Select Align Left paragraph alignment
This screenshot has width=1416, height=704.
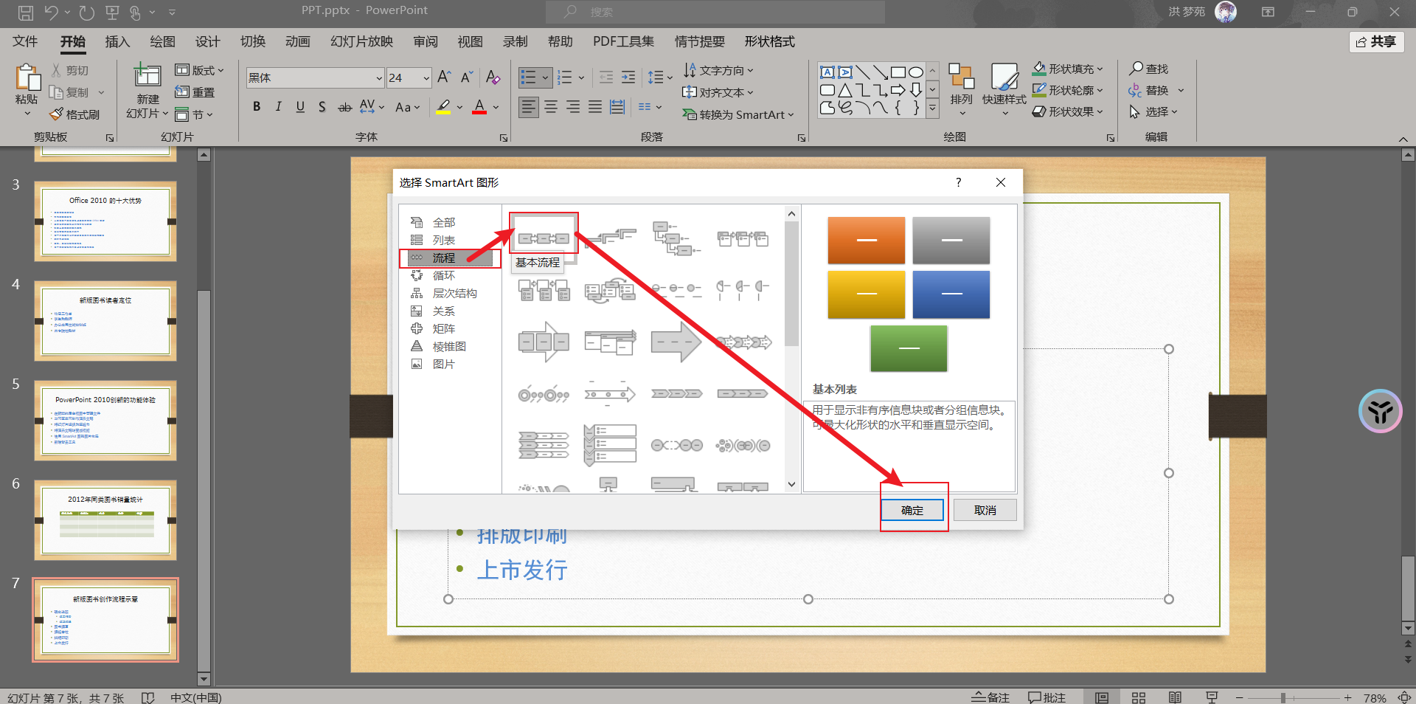click(x=529, y=107)
